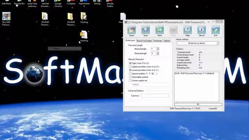Viewport: 249px width, 140px height.
Task: Switch to the Dictionary tab
Action: [x=158, y=41]
